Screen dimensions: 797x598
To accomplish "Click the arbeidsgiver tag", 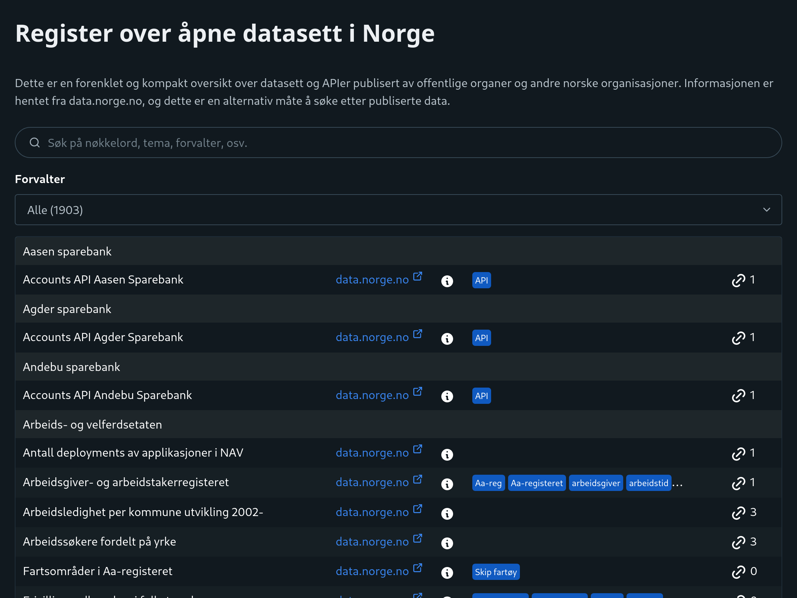I will [596, 483].
